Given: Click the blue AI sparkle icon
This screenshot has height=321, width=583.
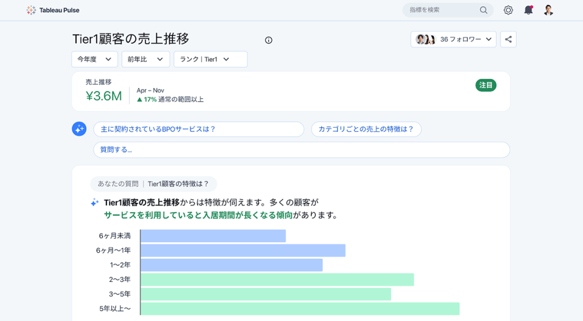Looking at the screenshot, I should pyautogui.click(x=79, y=129).
